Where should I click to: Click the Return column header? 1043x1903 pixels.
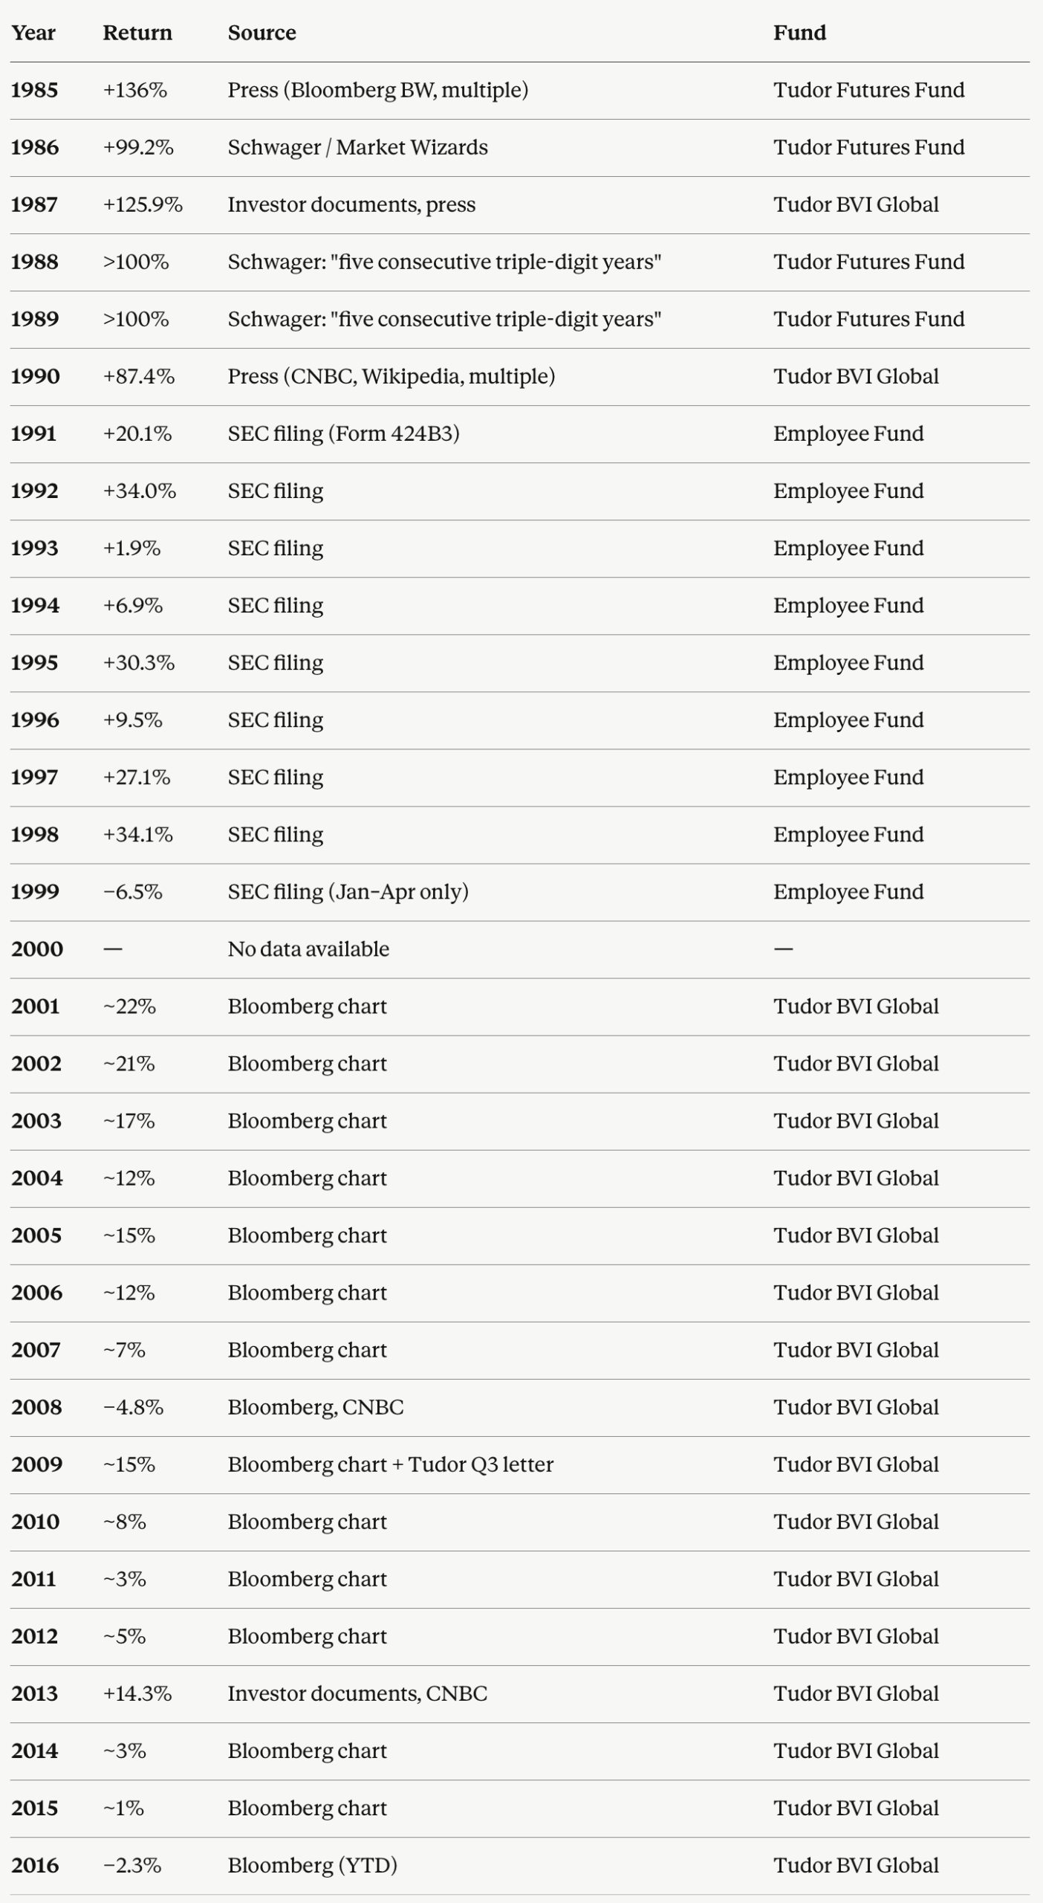[137, 33]
